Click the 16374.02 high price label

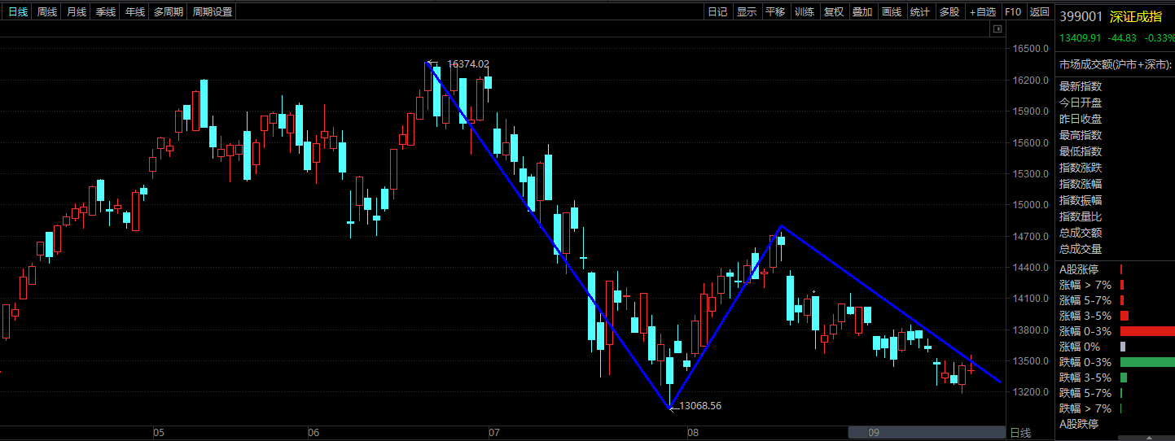point(468,63)
